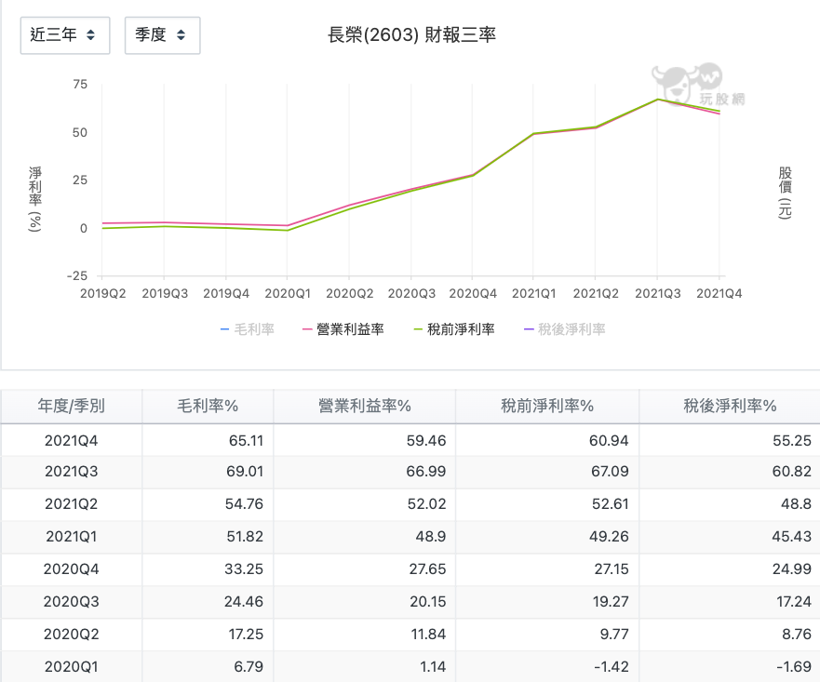Select the 2021Q2 table row label
The image size is (820, 682).
coord(71,503)
